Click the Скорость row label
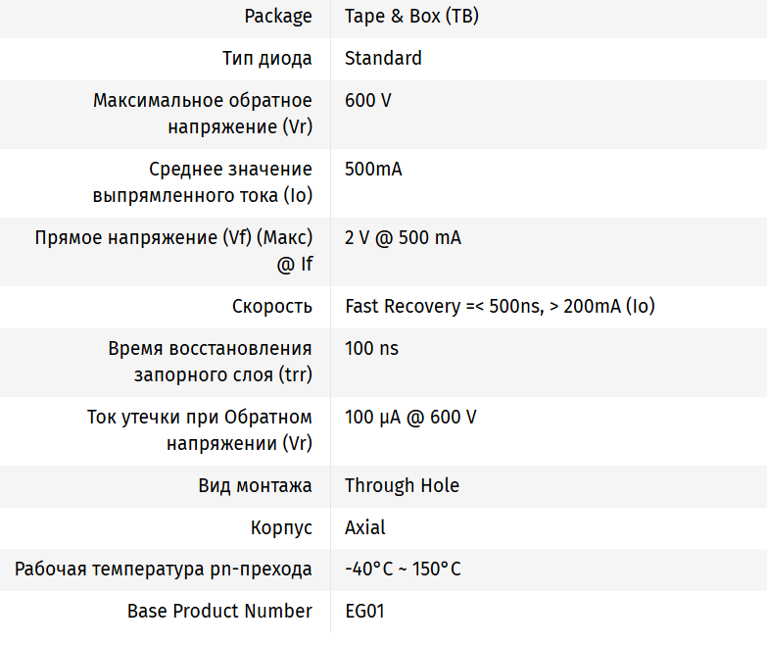767x645 pixels. 272,306
